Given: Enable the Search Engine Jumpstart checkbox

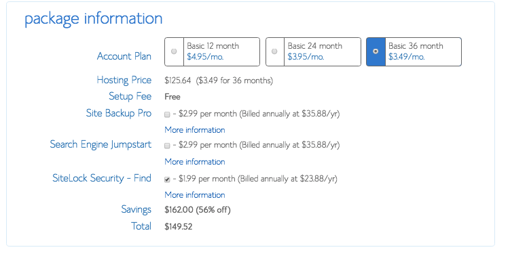Looking at the screenshot, I should pos(167,146).
